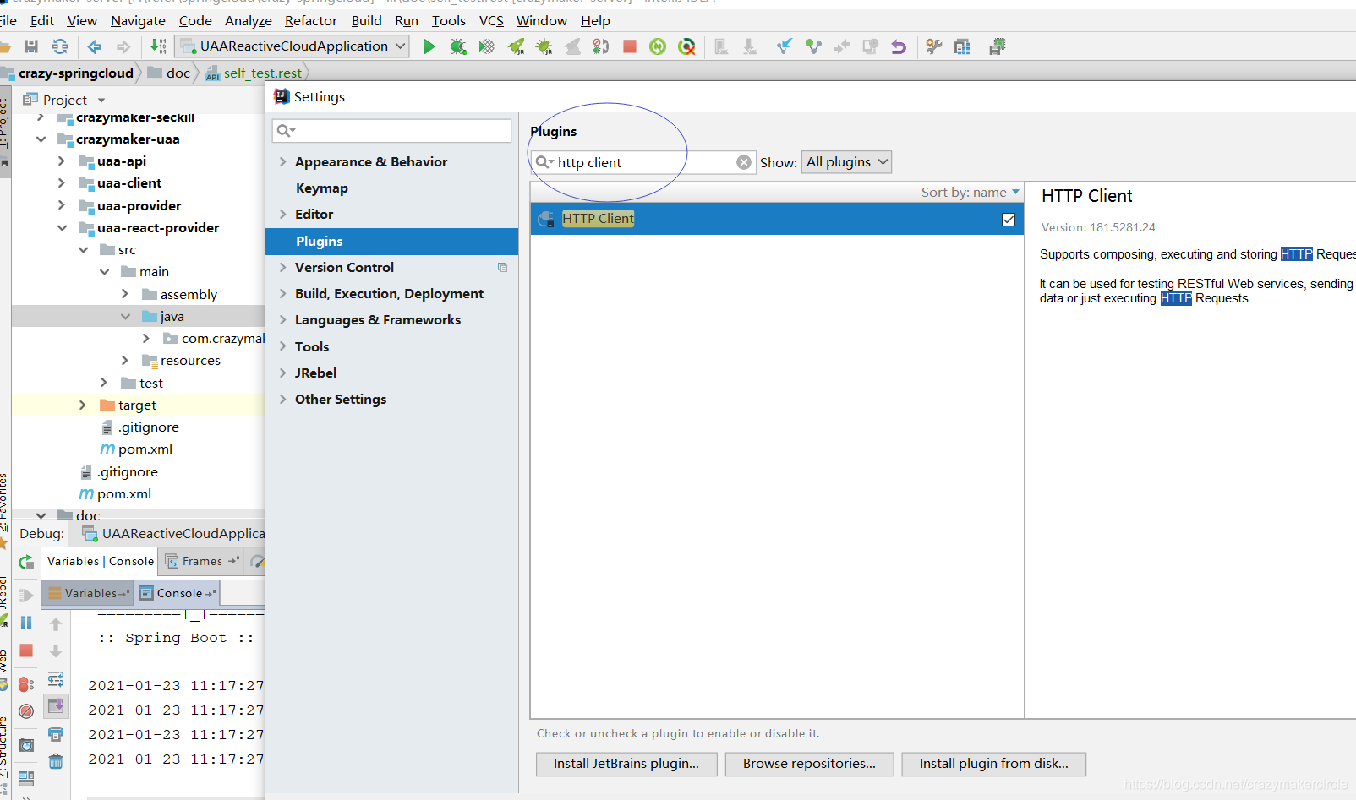The image size is (1356, 800).
Task: Select the java source folder
Action: (163, 316)
